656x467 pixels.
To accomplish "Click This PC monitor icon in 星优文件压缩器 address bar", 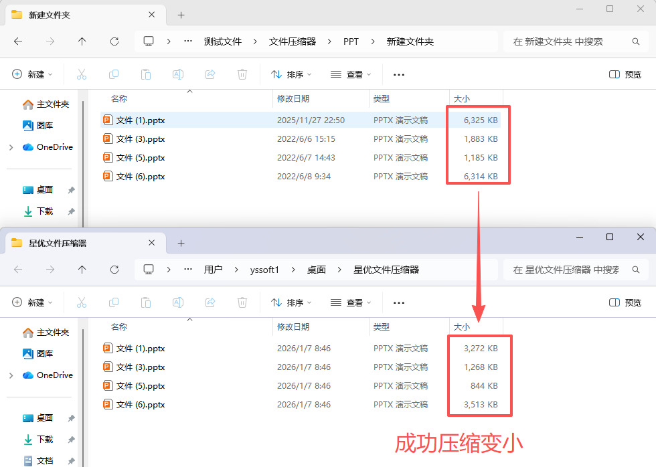I will [x=149, y=270].
